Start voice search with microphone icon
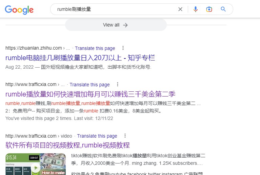Image resolution: width=260 pixels, height=175 pixels. point(196,9)
